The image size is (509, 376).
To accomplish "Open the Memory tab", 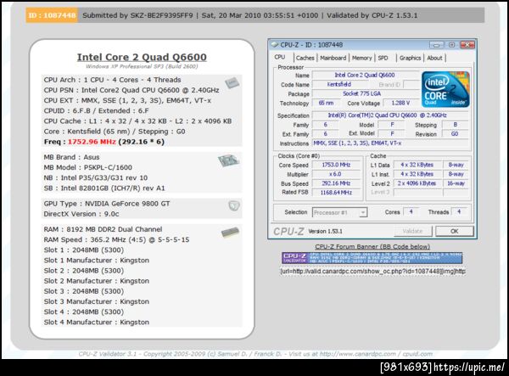I will (x=361, y=58).
